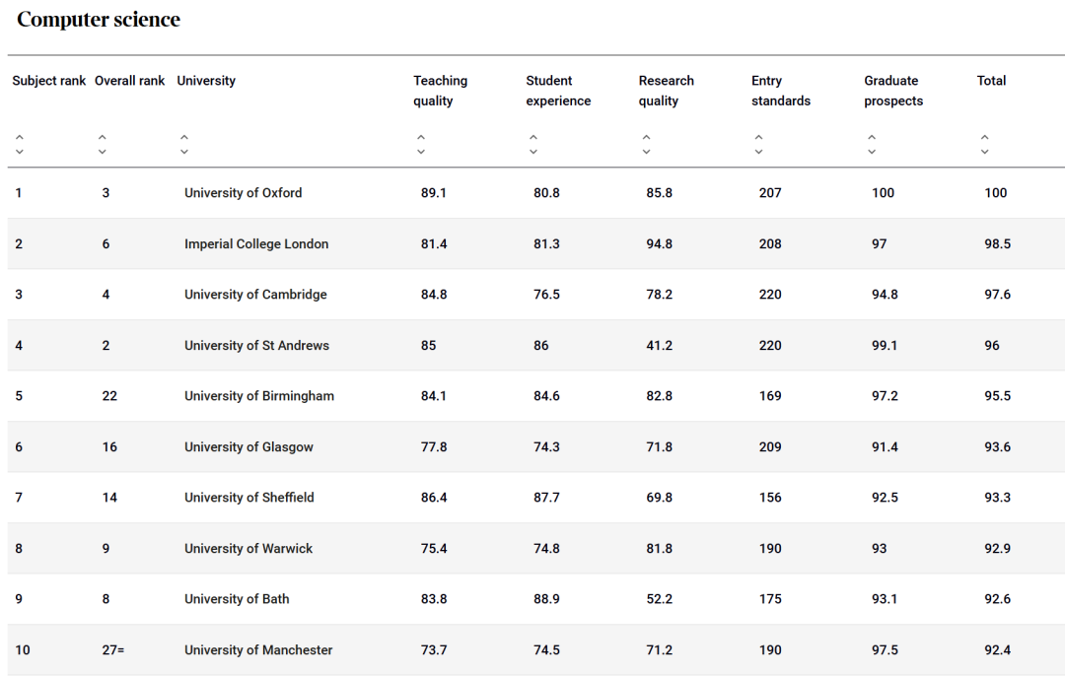Select Birmingham's overall rank 22
Screen dimensions: 1065x676
(x=109, y=396)
